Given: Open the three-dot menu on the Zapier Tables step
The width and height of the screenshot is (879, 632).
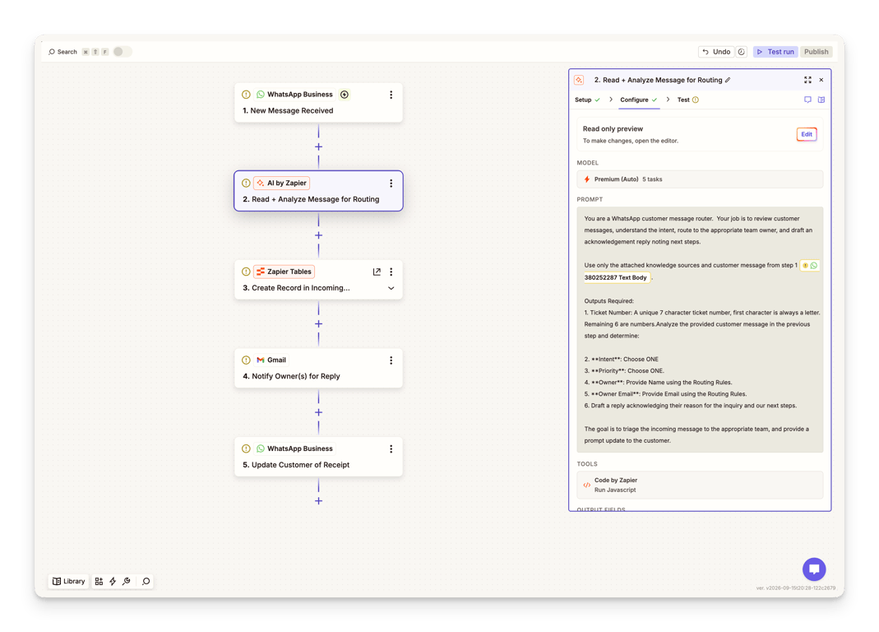Looking at the screenshot, I should point(391,272).
